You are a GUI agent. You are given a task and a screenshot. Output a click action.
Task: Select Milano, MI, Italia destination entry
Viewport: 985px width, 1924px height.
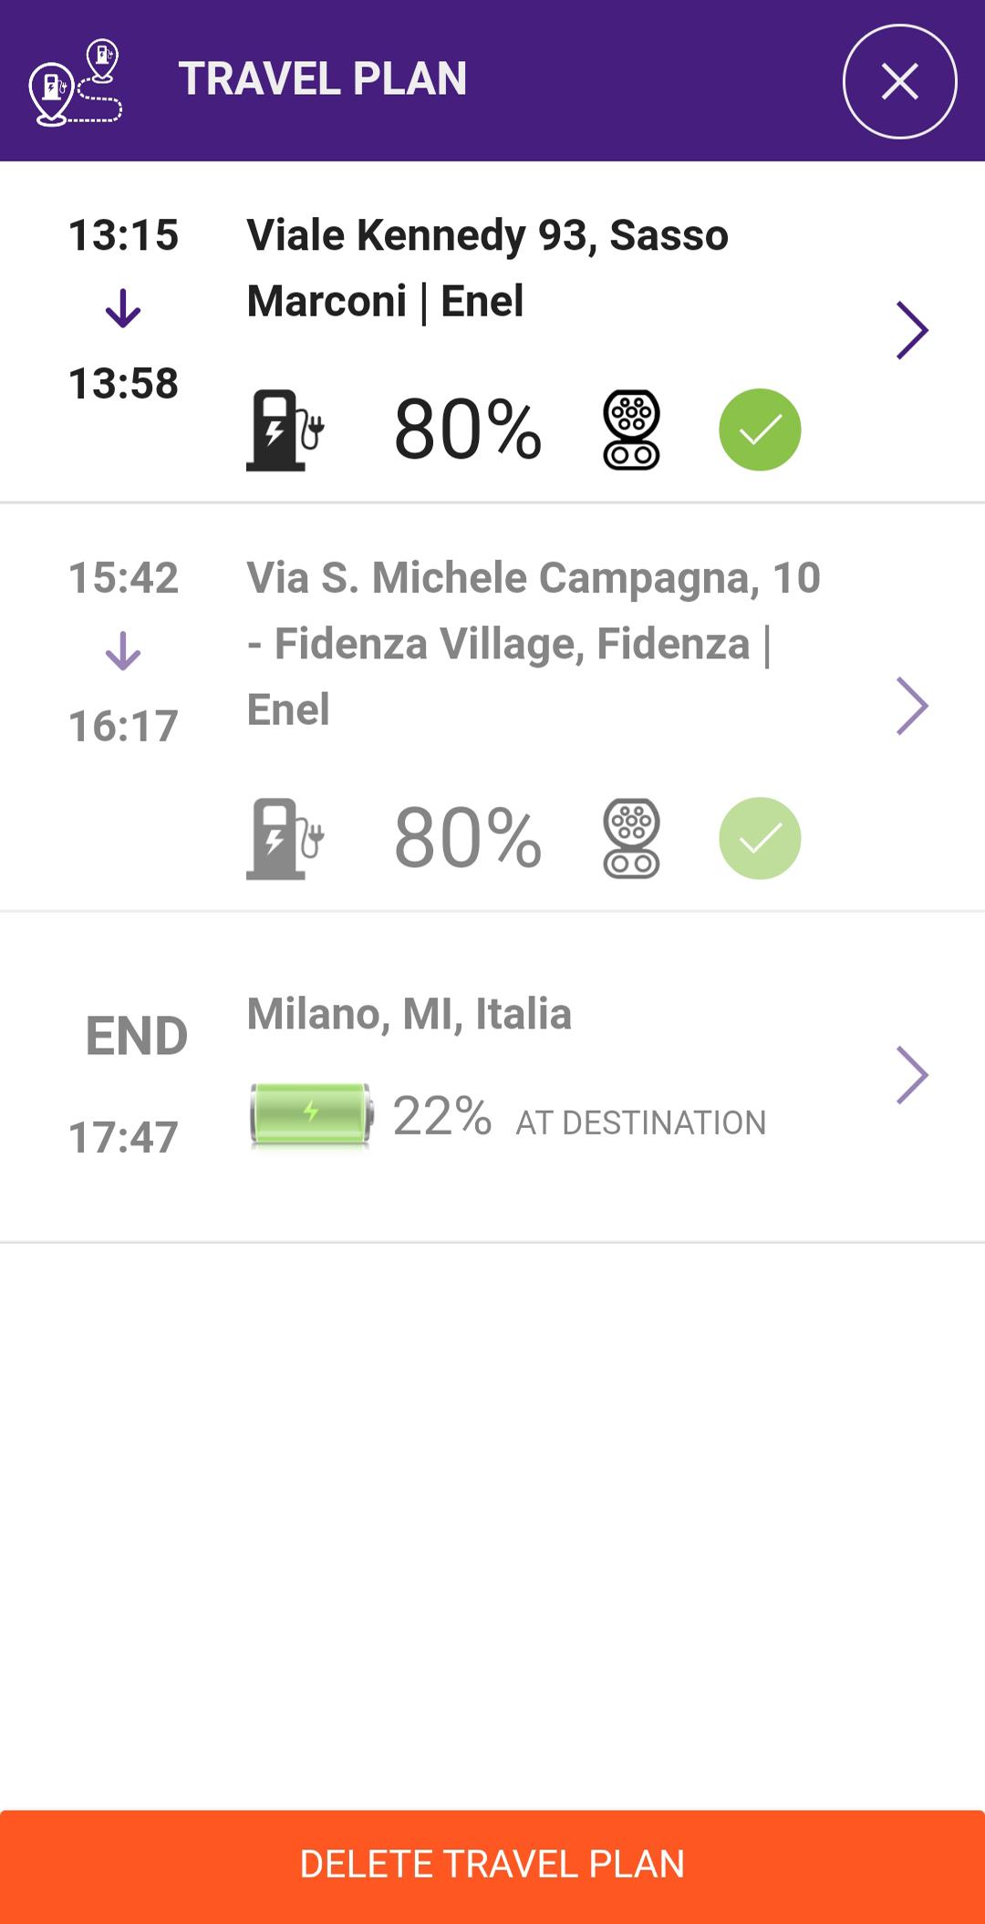(x=410, y=1014)
